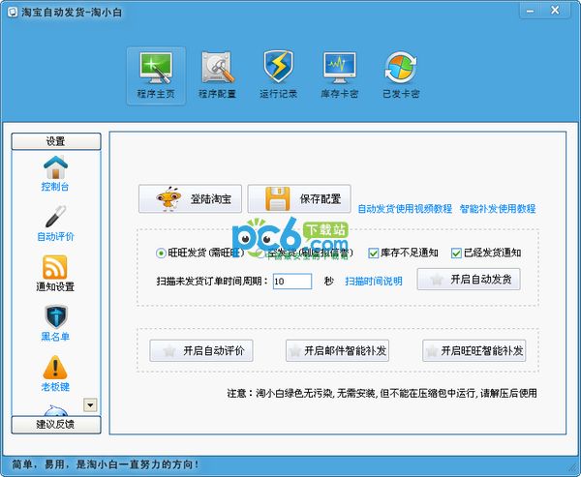
Task: Click the 注意 notice text at bottom
Action: coord(382,393)
